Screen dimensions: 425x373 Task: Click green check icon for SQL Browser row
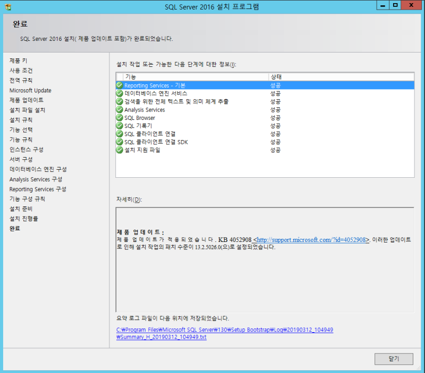[x=120, y=118]
